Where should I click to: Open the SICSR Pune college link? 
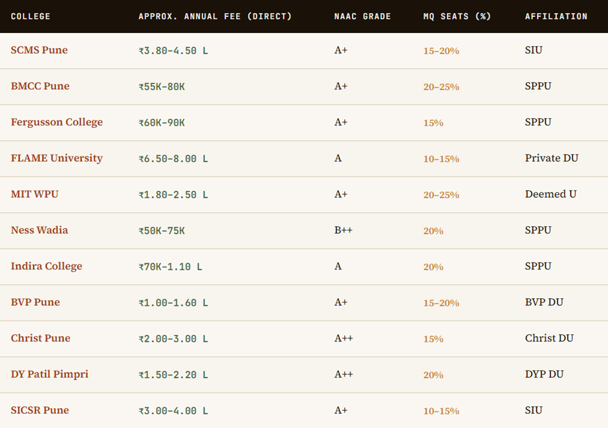point(40,410)
